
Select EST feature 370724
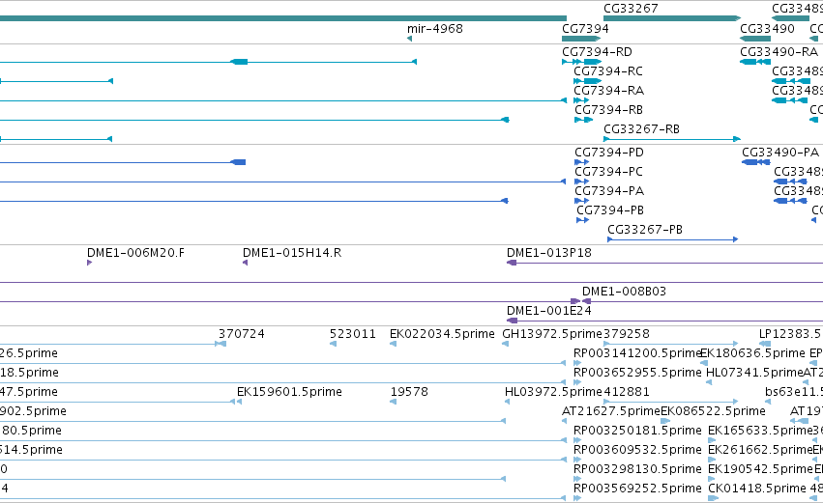[x=242, y=334]
